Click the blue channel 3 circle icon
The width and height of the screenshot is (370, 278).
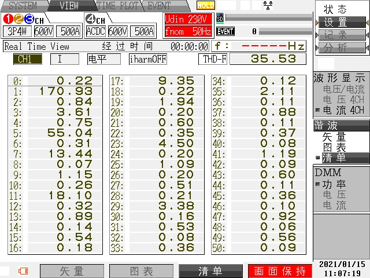tap(29, 19)
